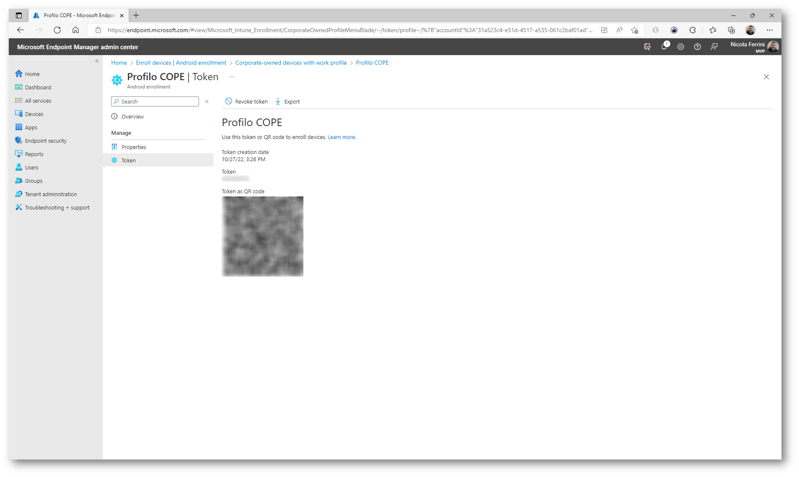Click Revoke token button
Screen dimensions: 799x477
(x=246, y=101)
